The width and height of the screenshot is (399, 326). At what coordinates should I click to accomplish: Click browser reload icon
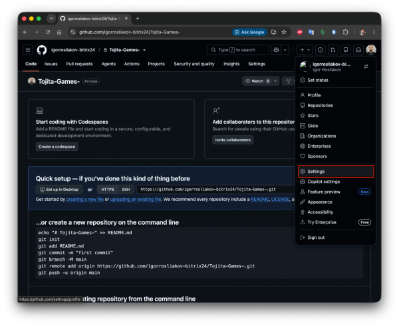[48, 32]
